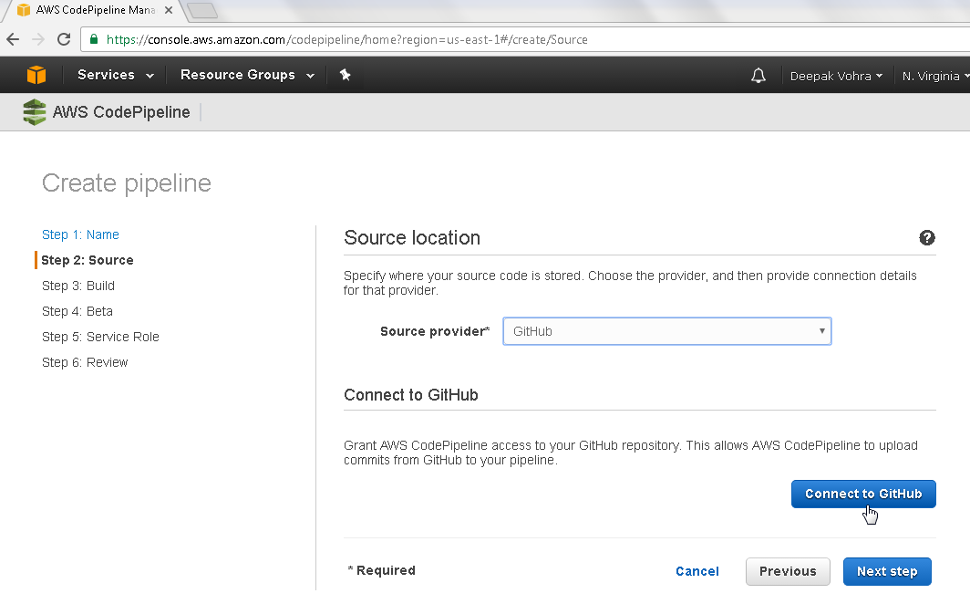Click the green padlock security icon
This screenshot has height=604, width=970.
[93, 39]
